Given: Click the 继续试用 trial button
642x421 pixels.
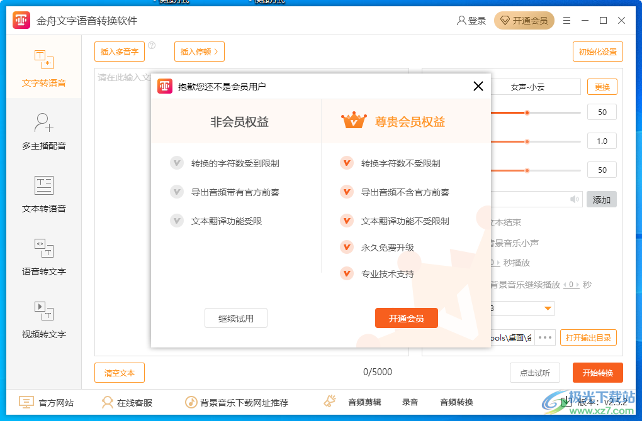Looking at the screenshot, I should click(x=235, y=318).
